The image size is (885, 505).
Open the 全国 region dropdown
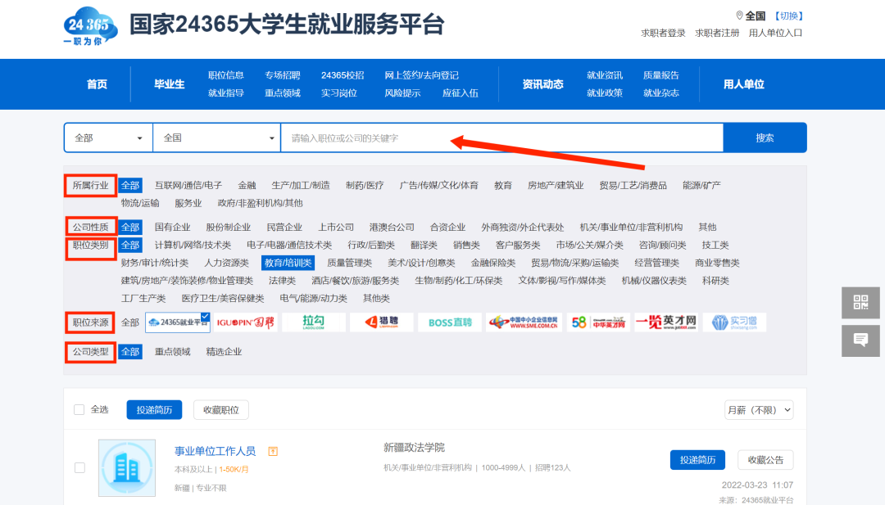tap(217, 138)
